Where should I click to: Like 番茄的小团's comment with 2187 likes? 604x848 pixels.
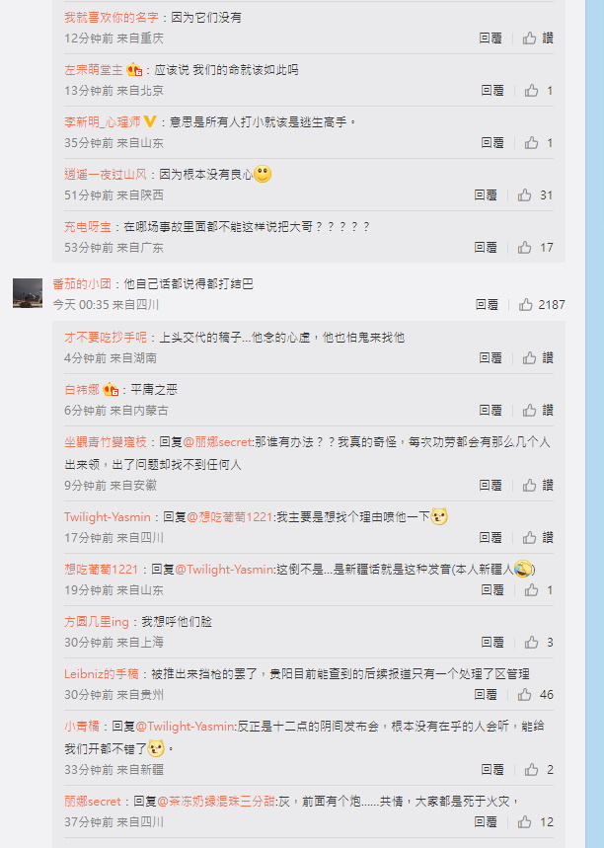tap(542, 305)
